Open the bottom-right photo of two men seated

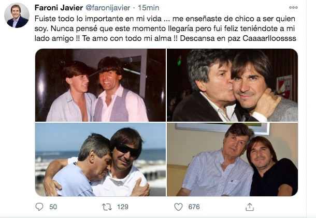pos(232,159)
